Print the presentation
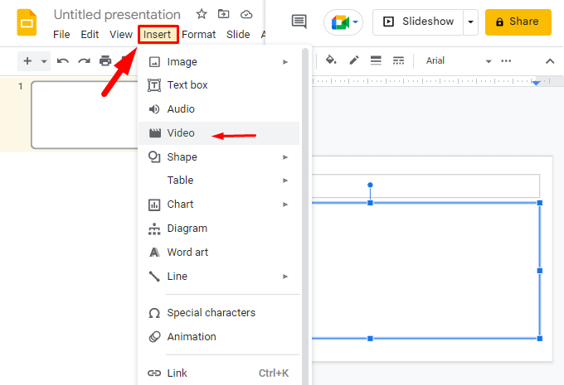Viewport: 564px width, 385px height. point(105,60)
